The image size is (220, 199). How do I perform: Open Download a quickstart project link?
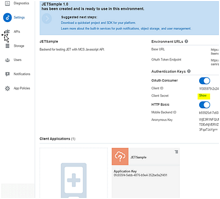pyautogui.click(x=98, y=23)
